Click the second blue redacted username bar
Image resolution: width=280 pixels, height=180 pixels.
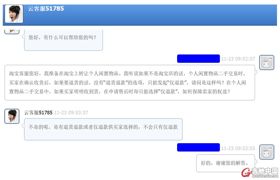click(198, 147)
